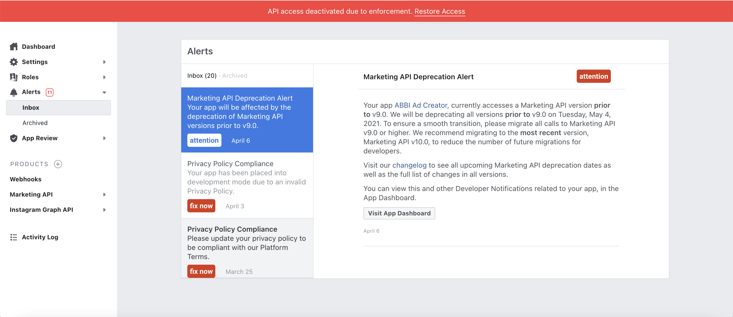Click the Roles badge icon
733x317 pixels.
pos(14,77)
